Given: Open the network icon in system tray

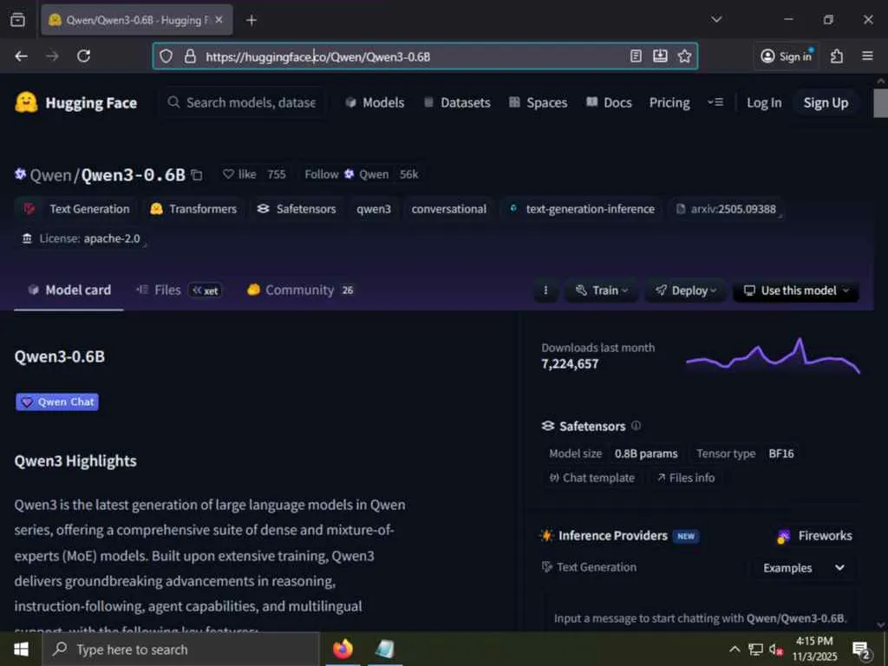Looking at the screenshot, I should tap(755, 649).
